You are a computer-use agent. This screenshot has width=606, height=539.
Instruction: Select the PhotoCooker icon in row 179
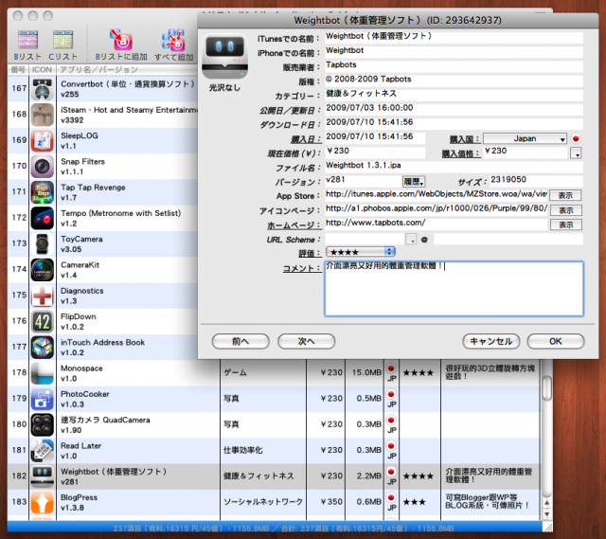[42, 399]
